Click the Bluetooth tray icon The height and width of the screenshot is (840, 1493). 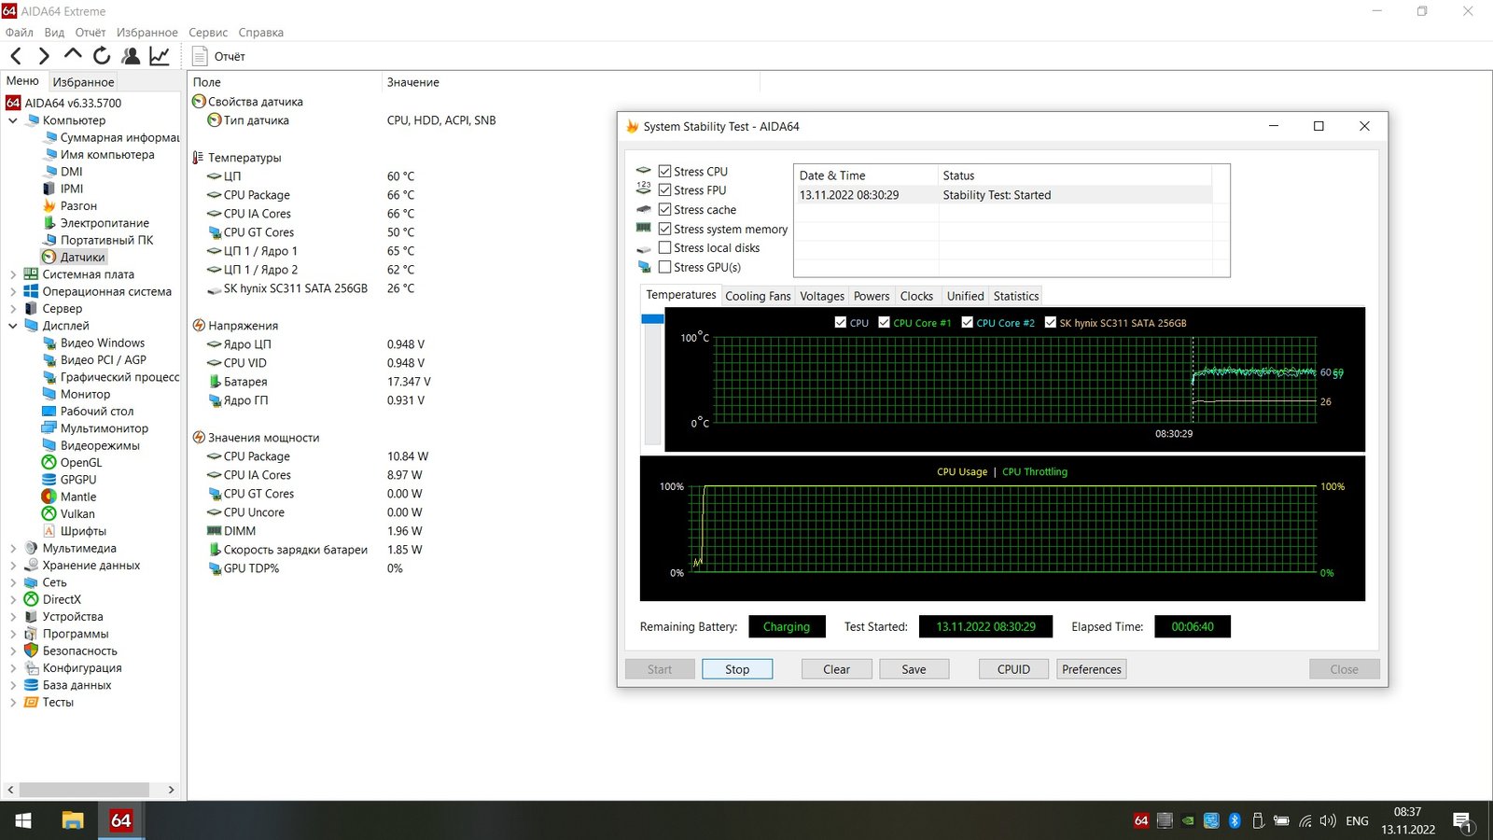click(x=1235, y=821)
